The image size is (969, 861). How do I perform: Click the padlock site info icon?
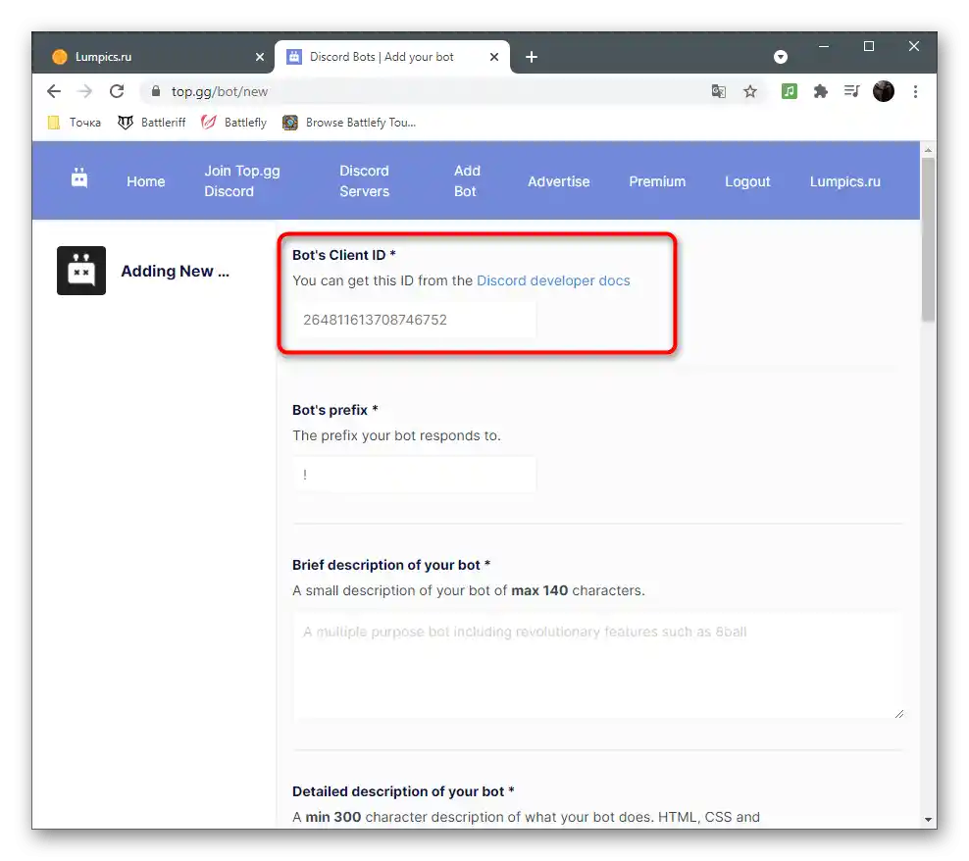156,91
